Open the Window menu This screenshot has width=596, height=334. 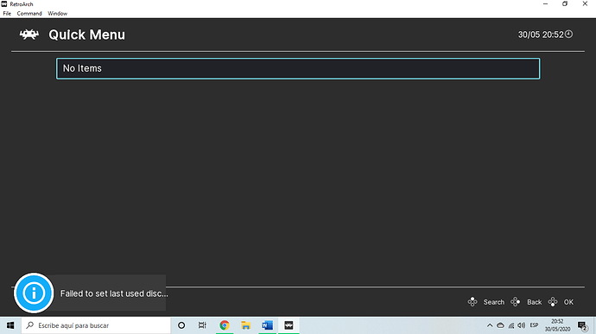[x=57, y=13]
